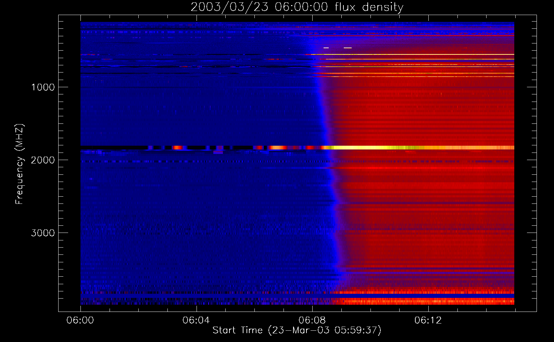This screenshot has width=554, height=342.
Task: Click the 06:08 time tick label
Action: tap(312, 320)
